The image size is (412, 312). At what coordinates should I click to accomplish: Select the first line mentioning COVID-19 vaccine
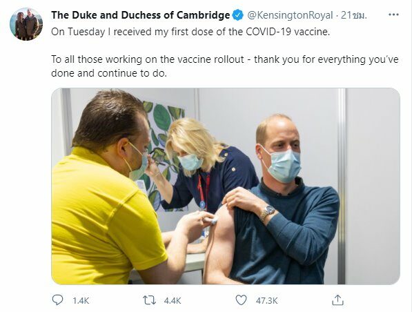pos(190,32)
